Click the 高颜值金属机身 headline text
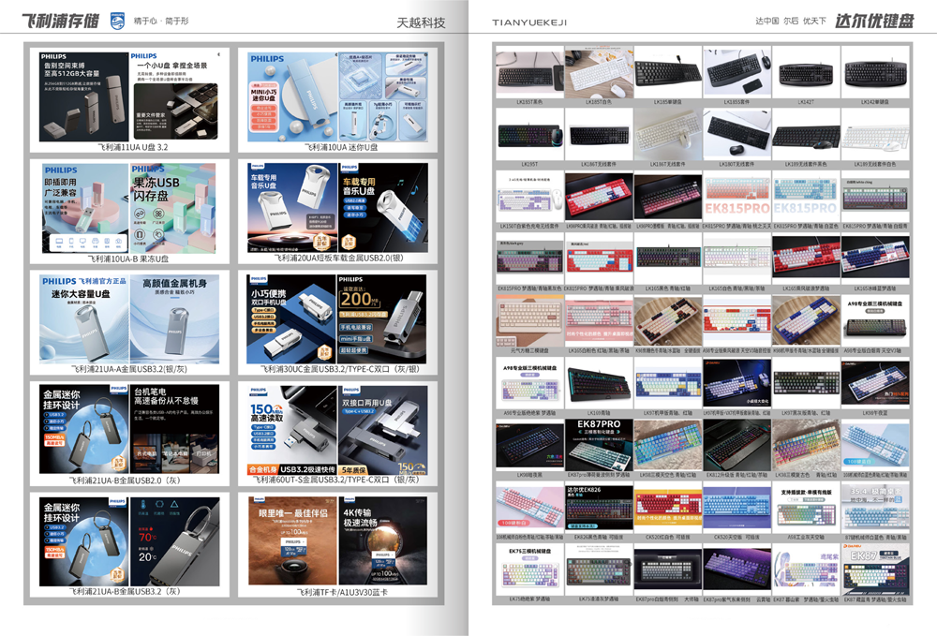The image size is (937, 636). tap(174, 283)
